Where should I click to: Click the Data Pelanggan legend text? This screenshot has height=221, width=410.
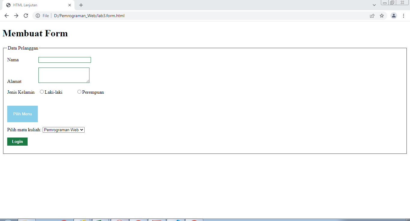[x=23, y=48]
